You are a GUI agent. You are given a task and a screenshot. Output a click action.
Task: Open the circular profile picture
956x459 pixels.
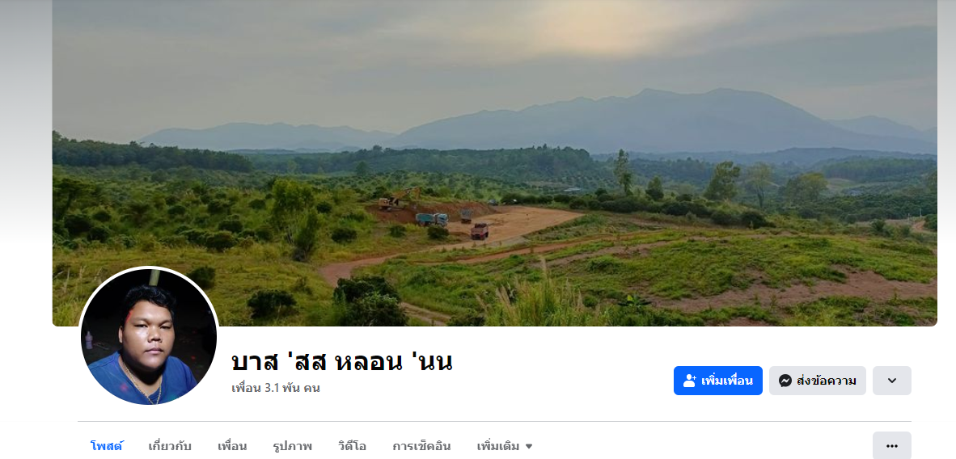149,336
